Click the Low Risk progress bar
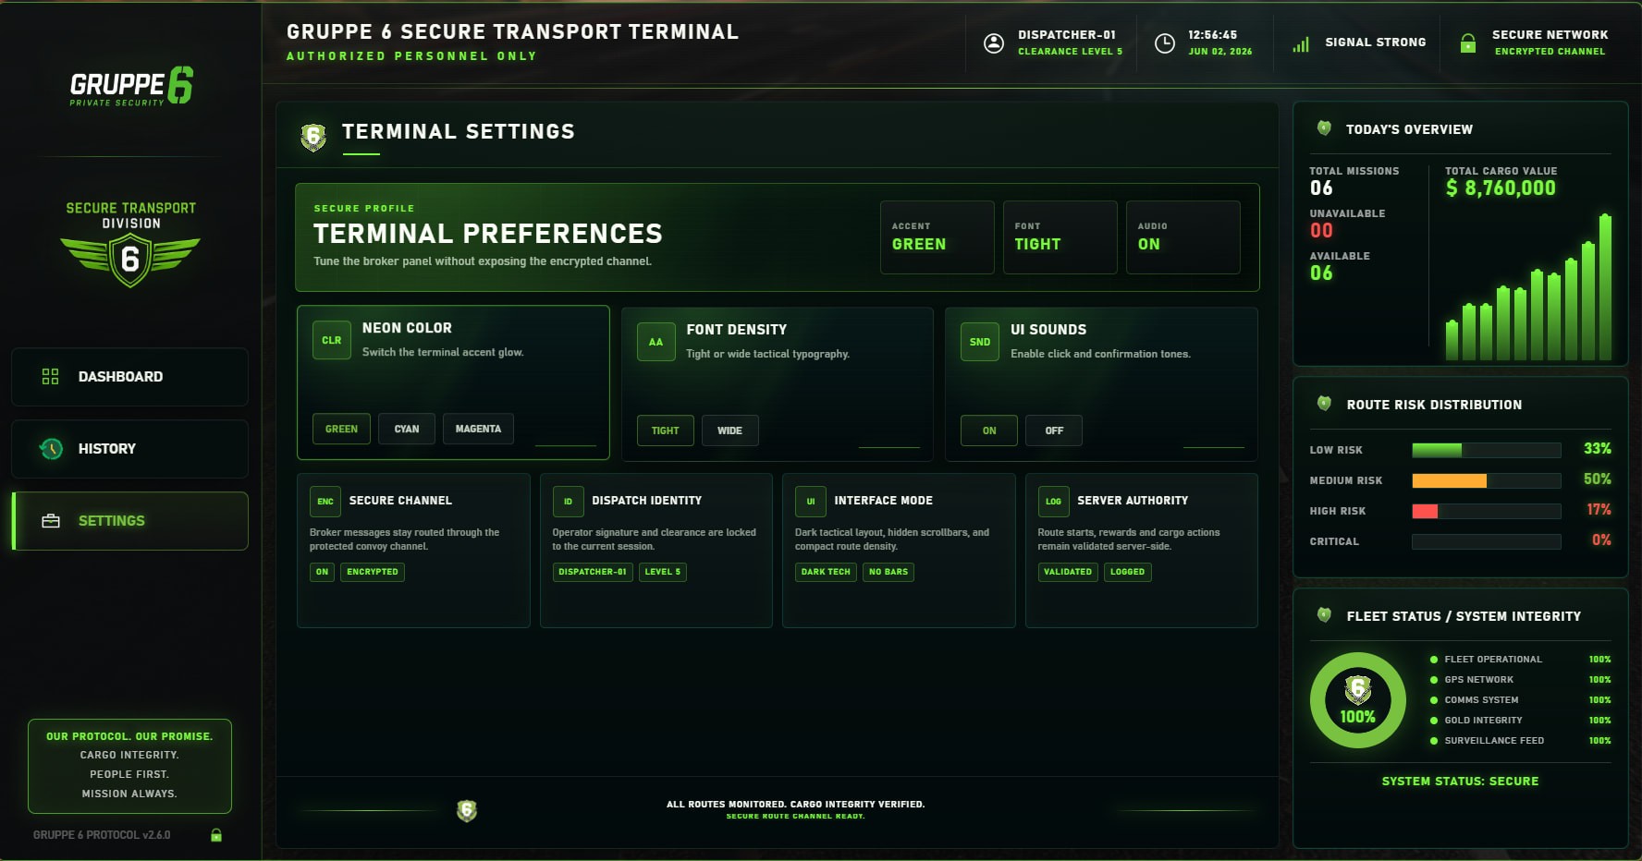This screenshot has width=1642, height=861. (x=1487, y=450)
